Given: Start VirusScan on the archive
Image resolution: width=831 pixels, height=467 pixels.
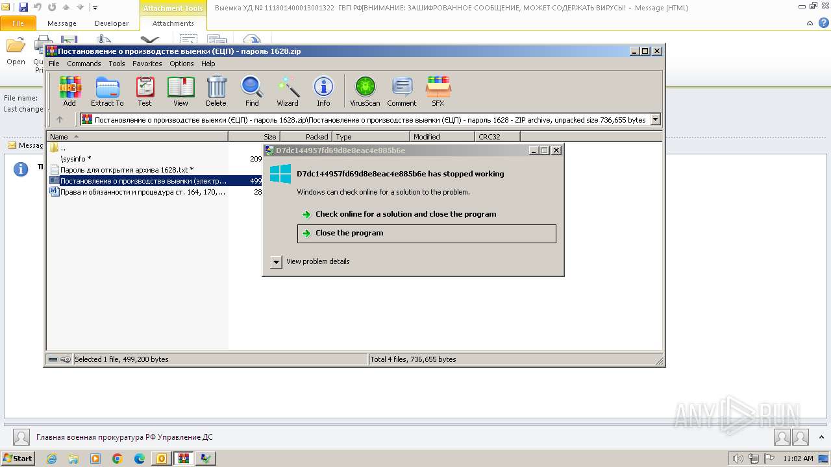Looking at the screenshot, I should (365, 91).
